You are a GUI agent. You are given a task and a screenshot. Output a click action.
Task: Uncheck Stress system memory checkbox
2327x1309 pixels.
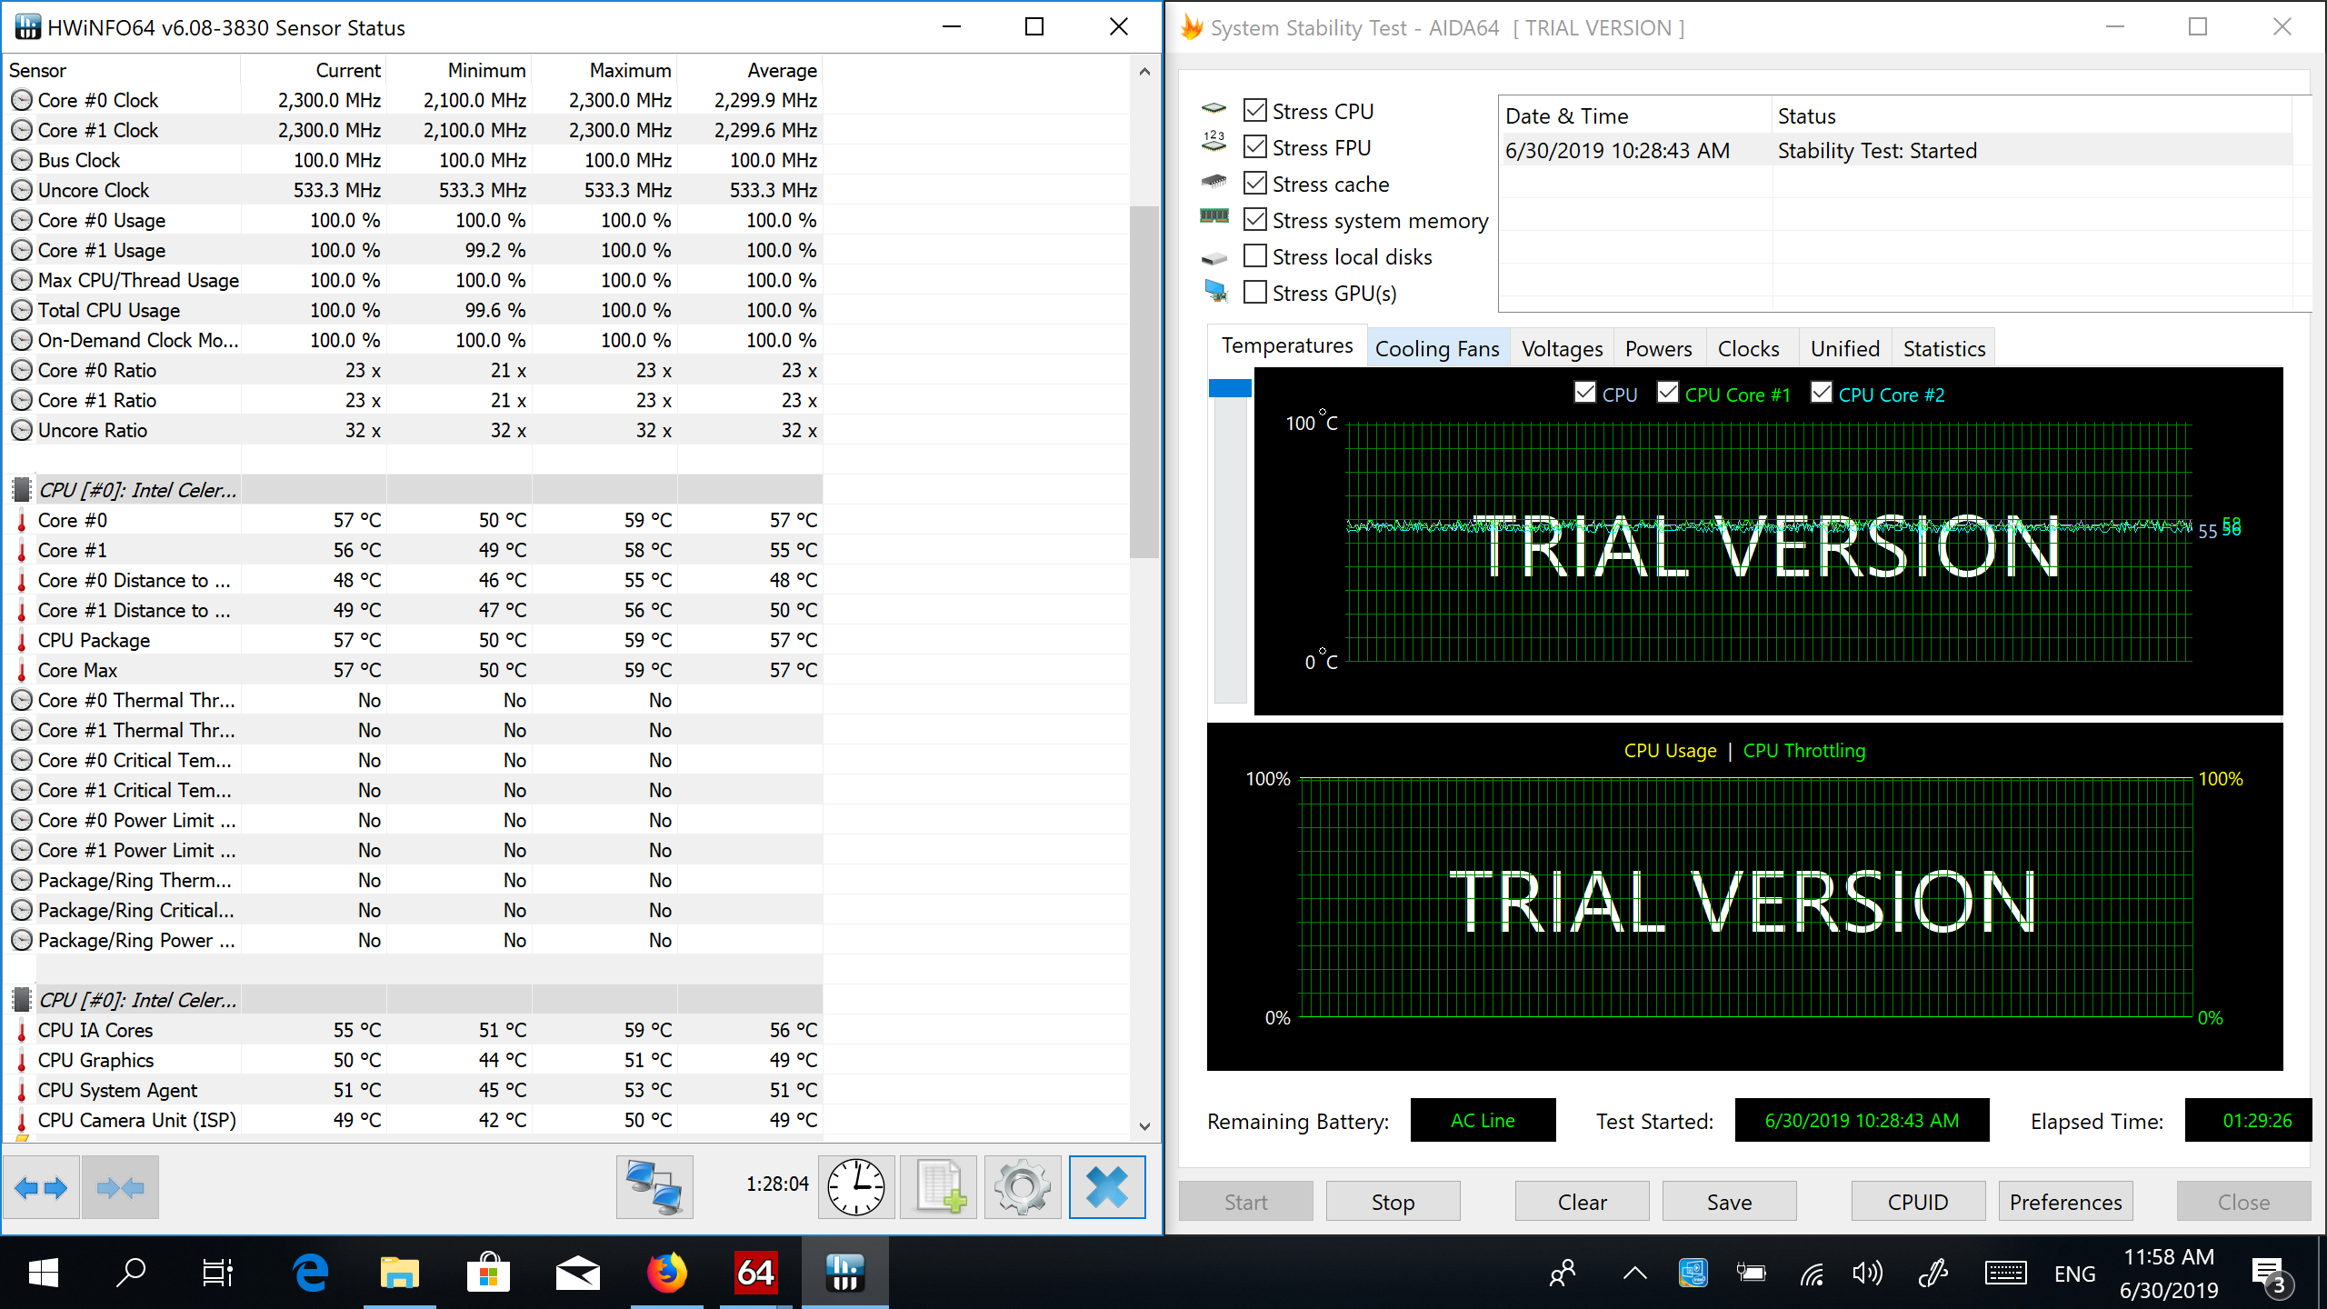(x=1255, y=220)
